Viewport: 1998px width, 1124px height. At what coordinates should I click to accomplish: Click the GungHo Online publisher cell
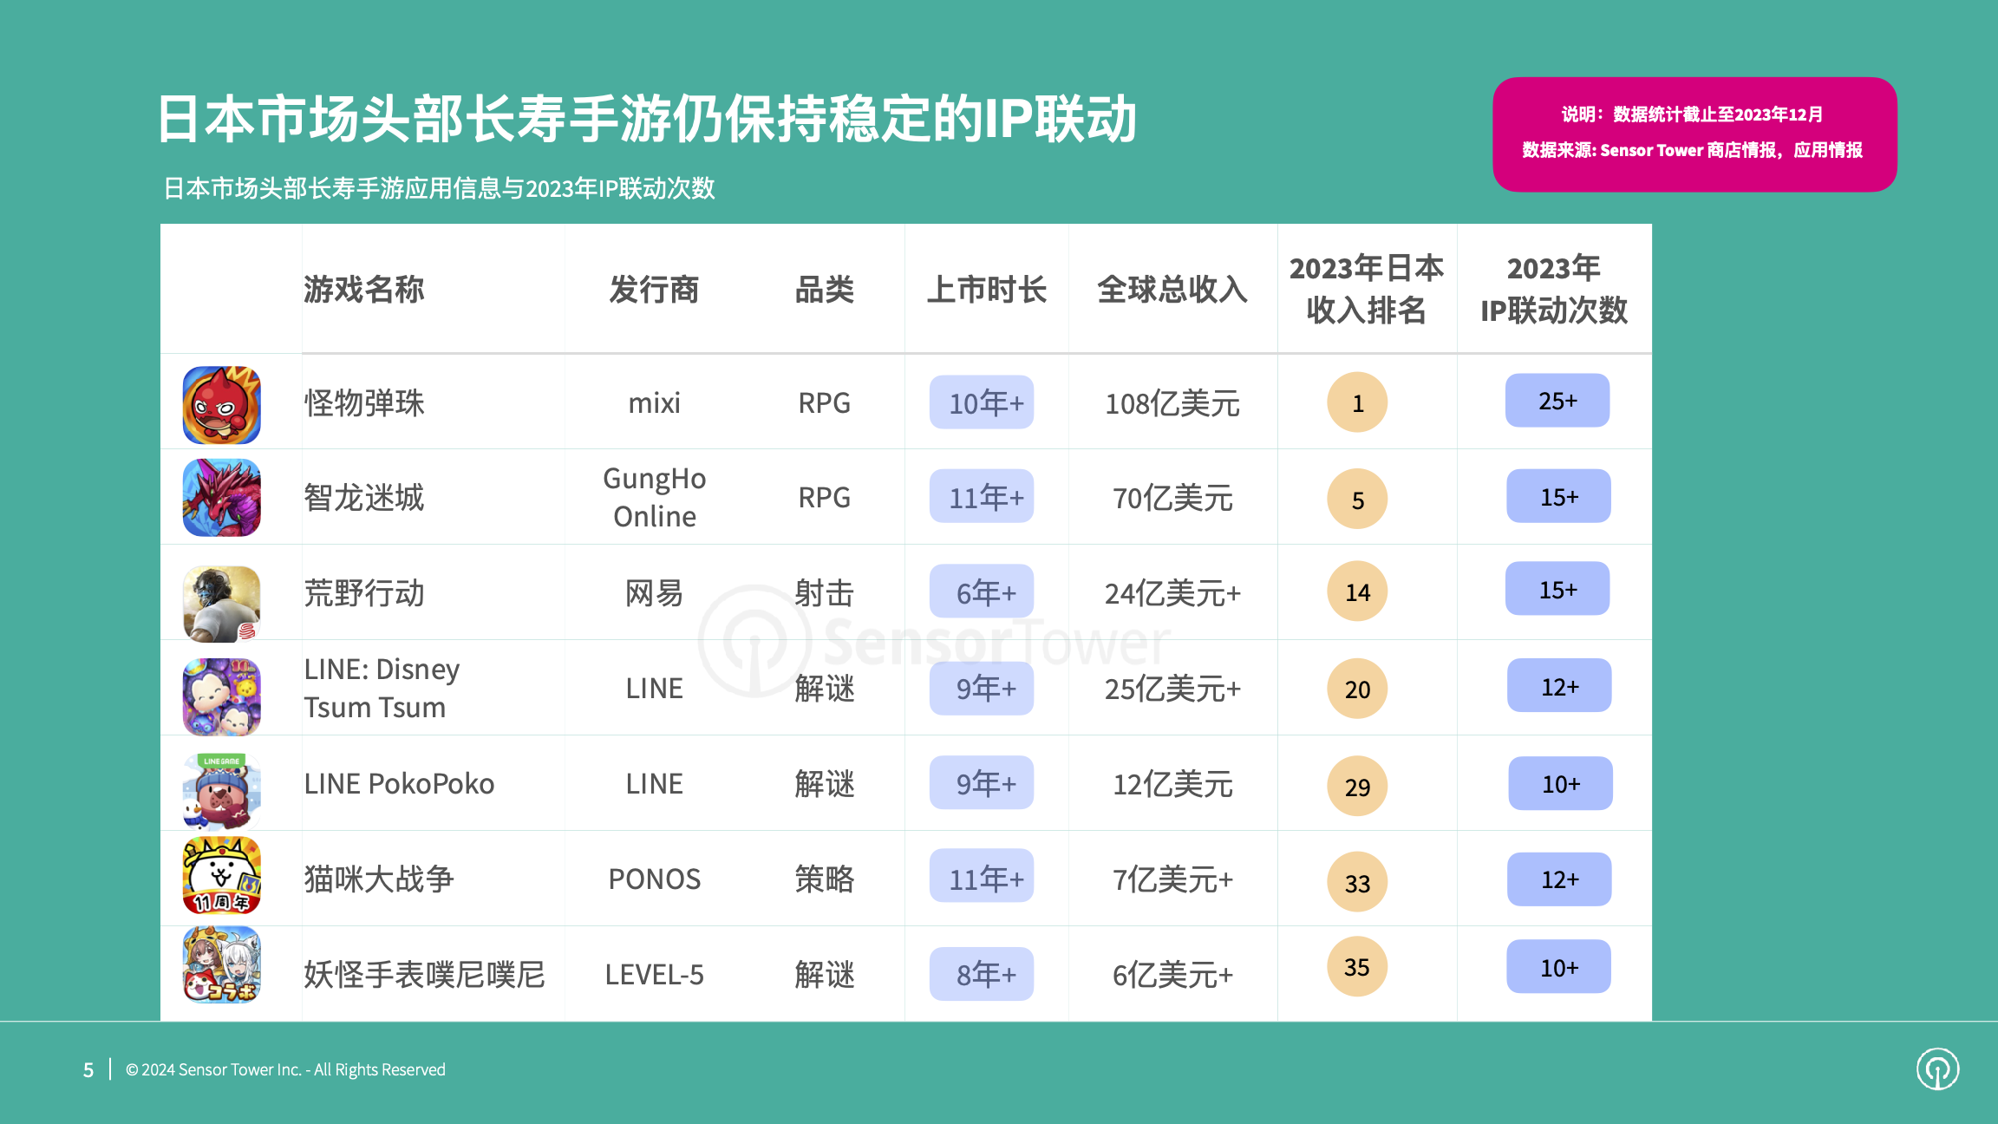pyautogui.click(x=654, y=497)
